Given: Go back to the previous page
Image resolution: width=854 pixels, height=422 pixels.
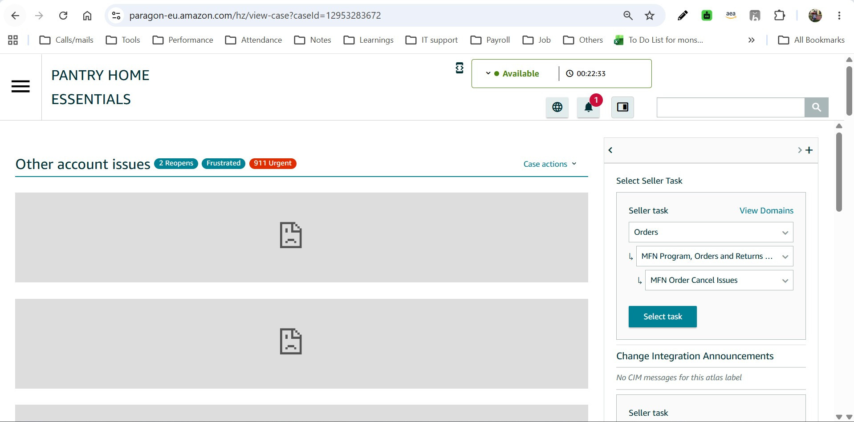Looking at the screenshot, I should pos(15,16).
